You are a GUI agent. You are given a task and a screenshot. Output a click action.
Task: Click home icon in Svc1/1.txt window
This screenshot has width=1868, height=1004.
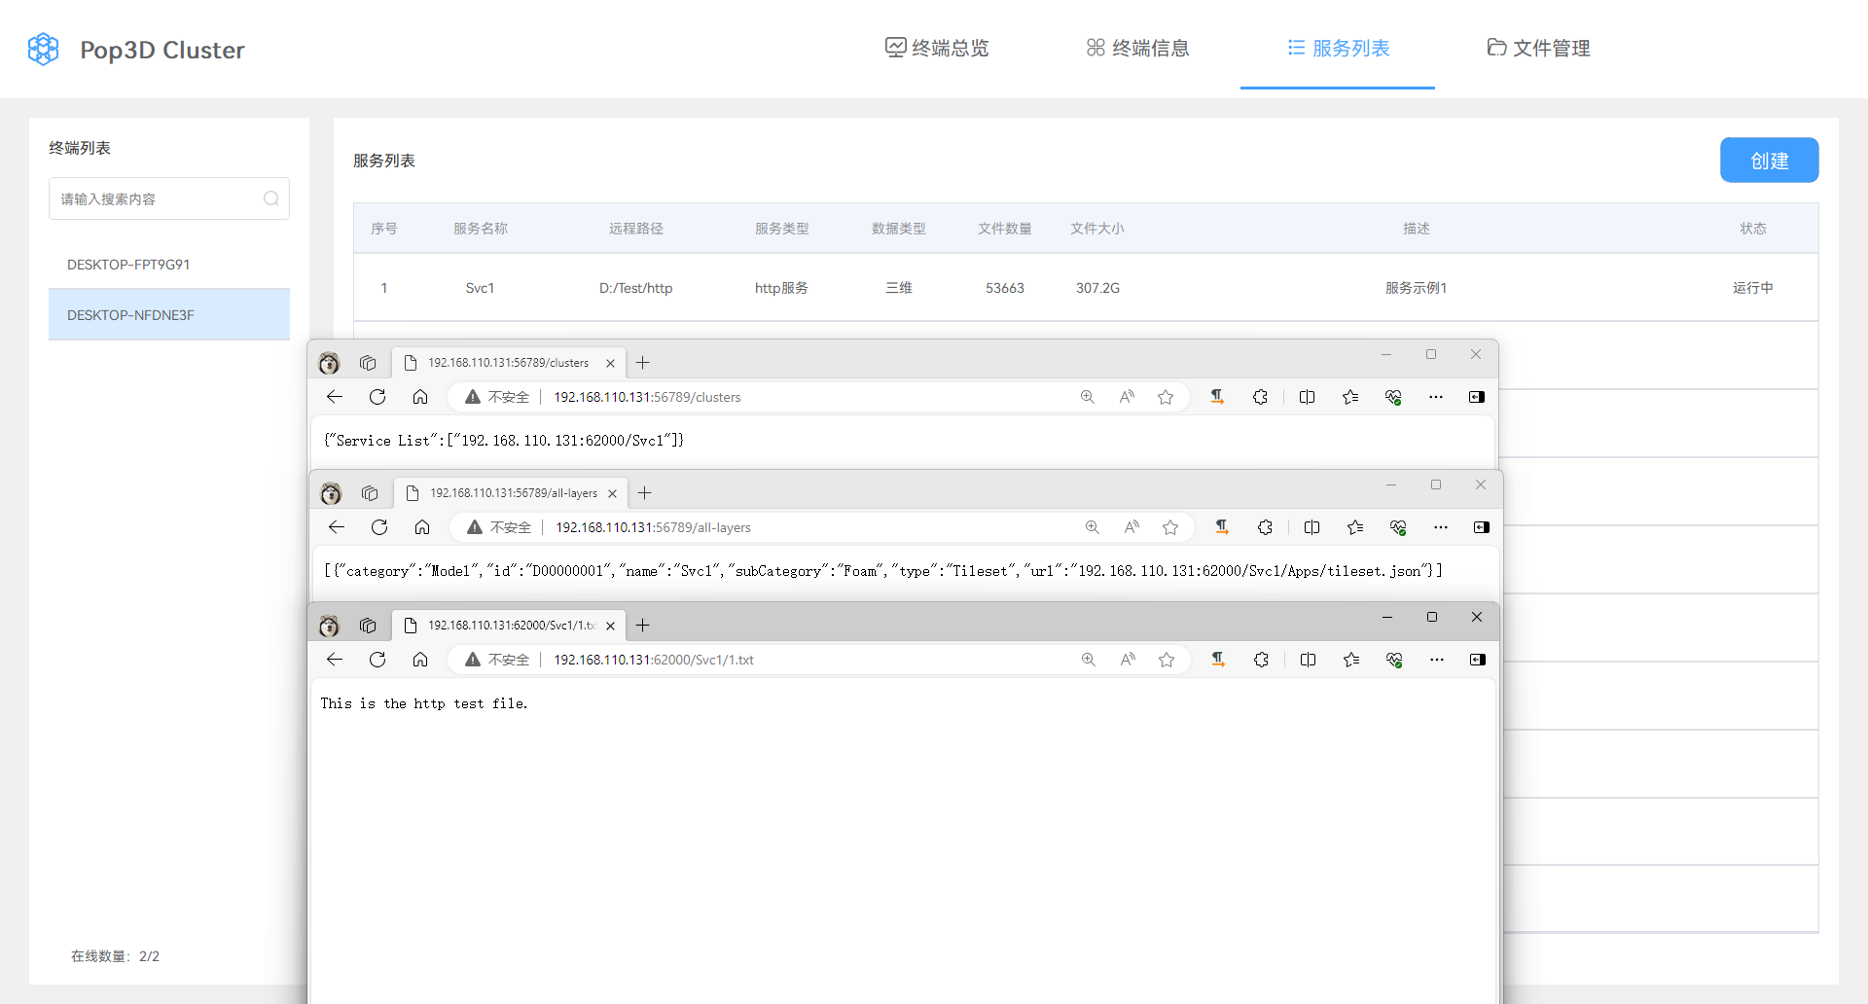pos(420,660)
